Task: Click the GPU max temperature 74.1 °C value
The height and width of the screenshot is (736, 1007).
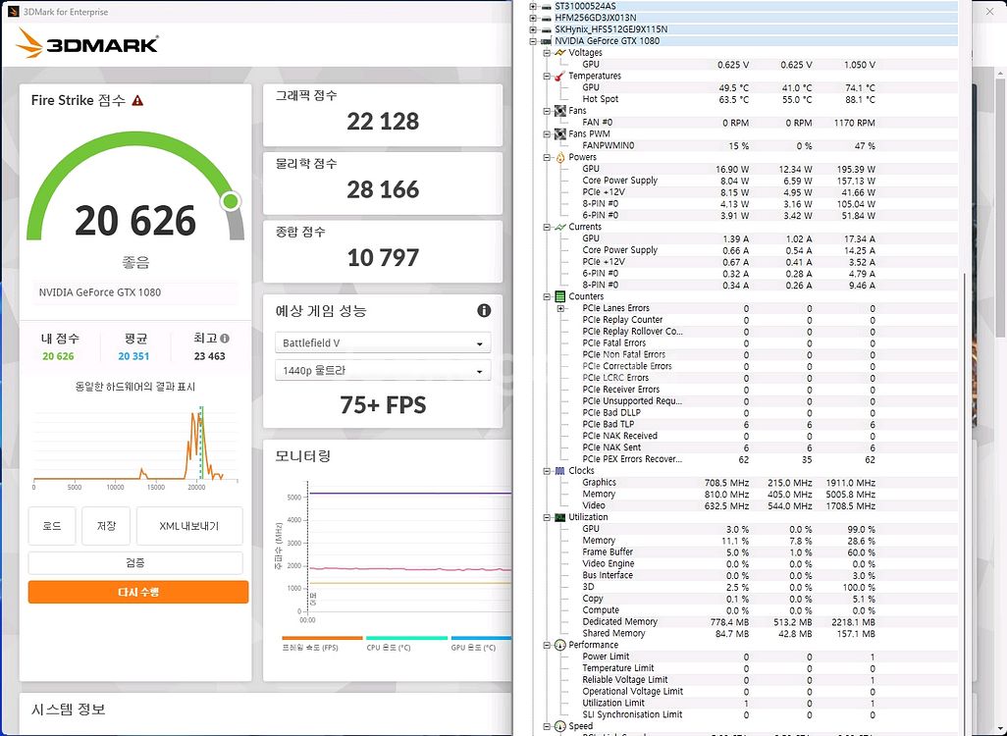Action: coord(860,88)
